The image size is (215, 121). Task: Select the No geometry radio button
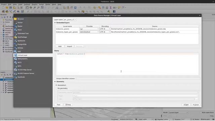tap(56, 88)
